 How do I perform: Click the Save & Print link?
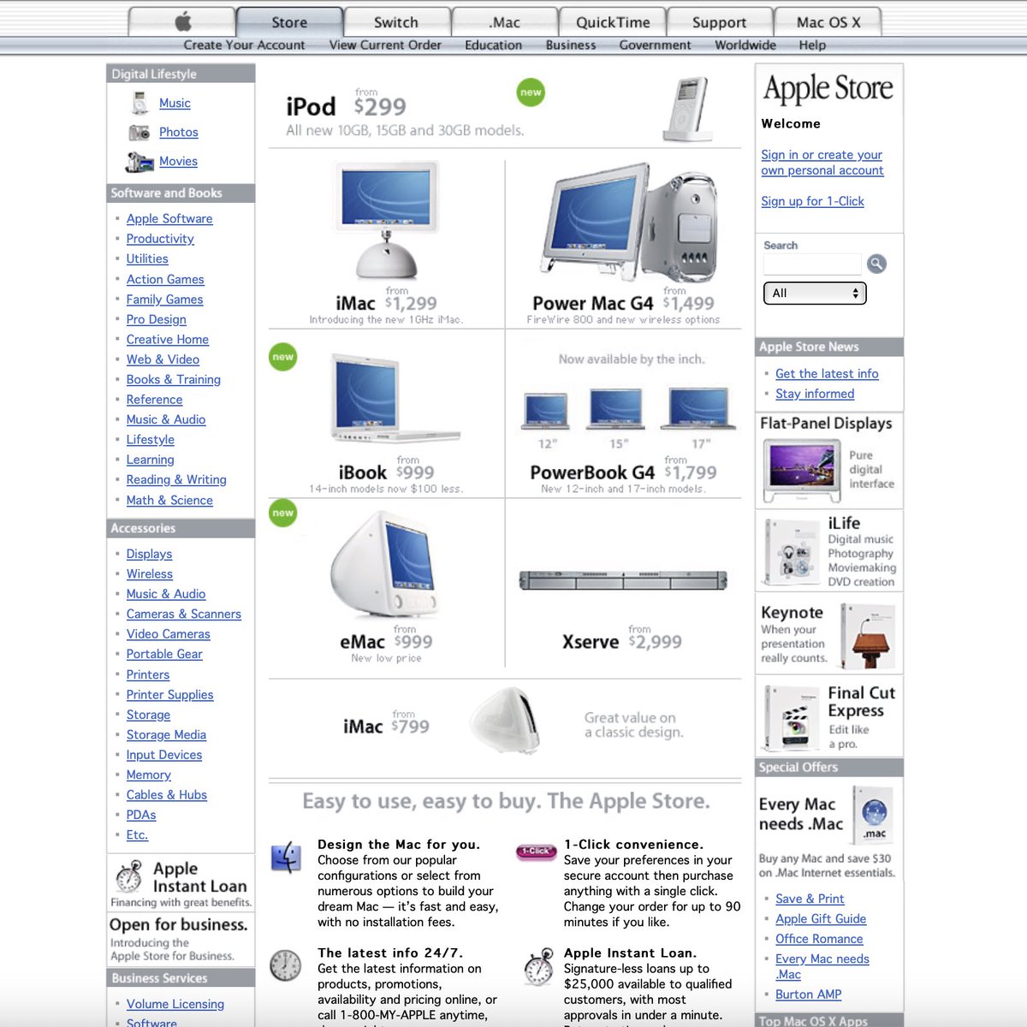pyautogui.click(x=810, y=899)
